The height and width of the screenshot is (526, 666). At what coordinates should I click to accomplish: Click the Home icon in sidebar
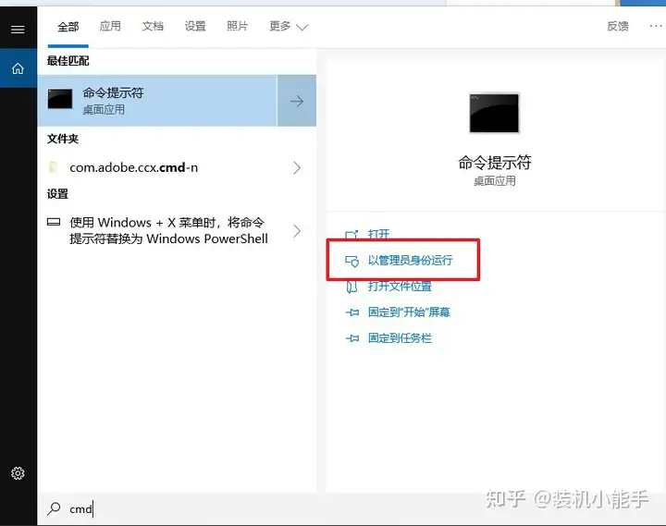[18, 68]
